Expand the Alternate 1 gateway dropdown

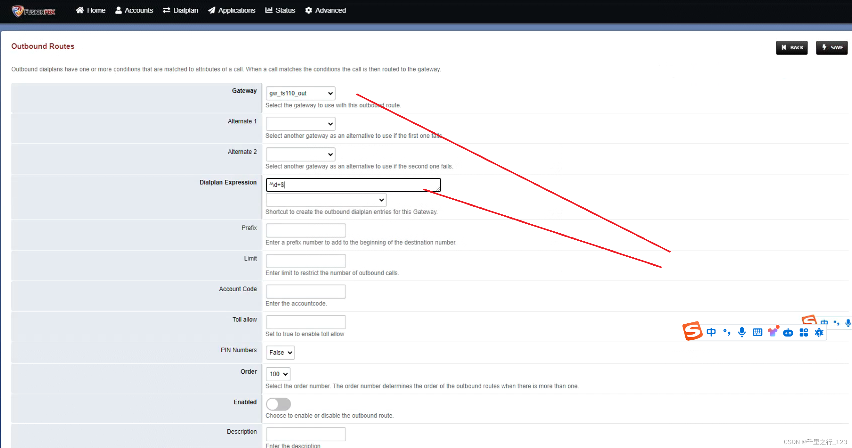300,124
